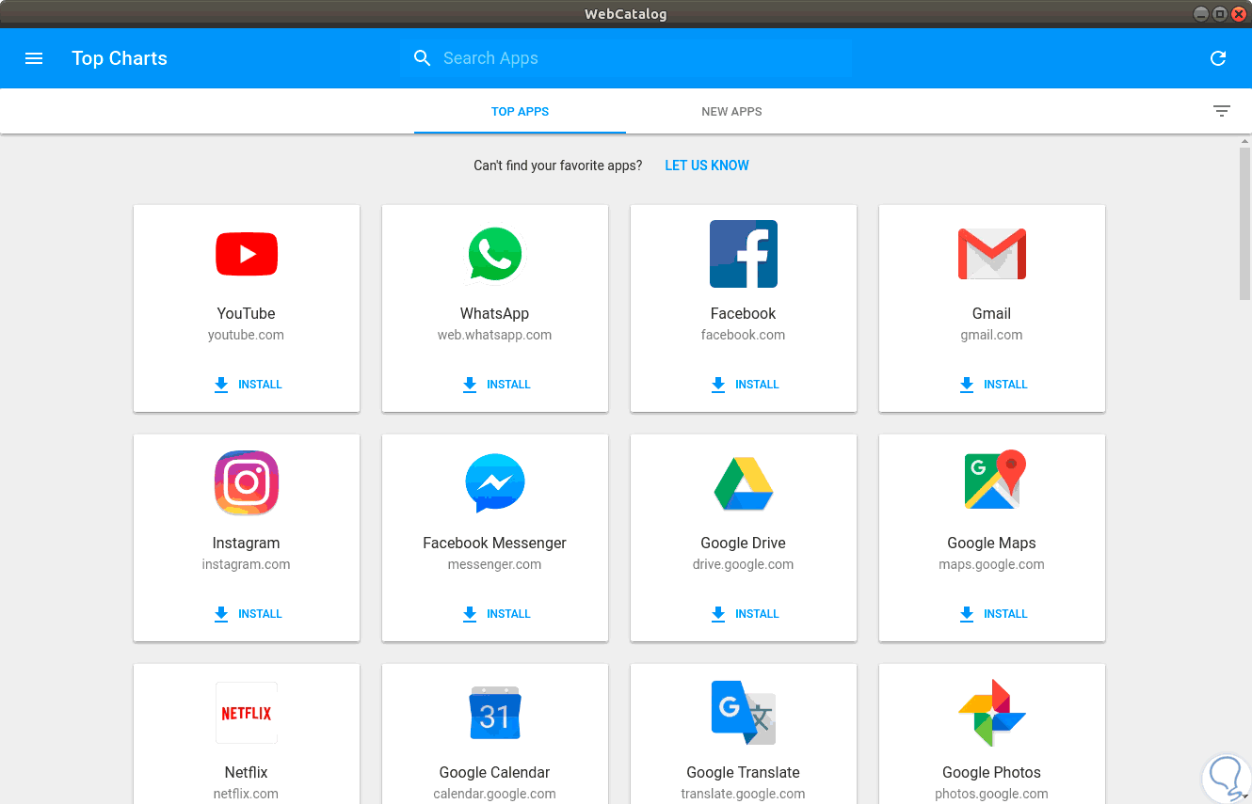Click the drive.google.com address text
Viewport: 1252px width, 804px height.
coord(744,564)
